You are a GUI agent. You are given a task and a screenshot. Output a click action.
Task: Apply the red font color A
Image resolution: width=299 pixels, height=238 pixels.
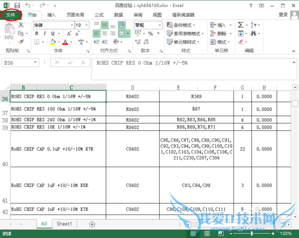click(x=65, y=42)
